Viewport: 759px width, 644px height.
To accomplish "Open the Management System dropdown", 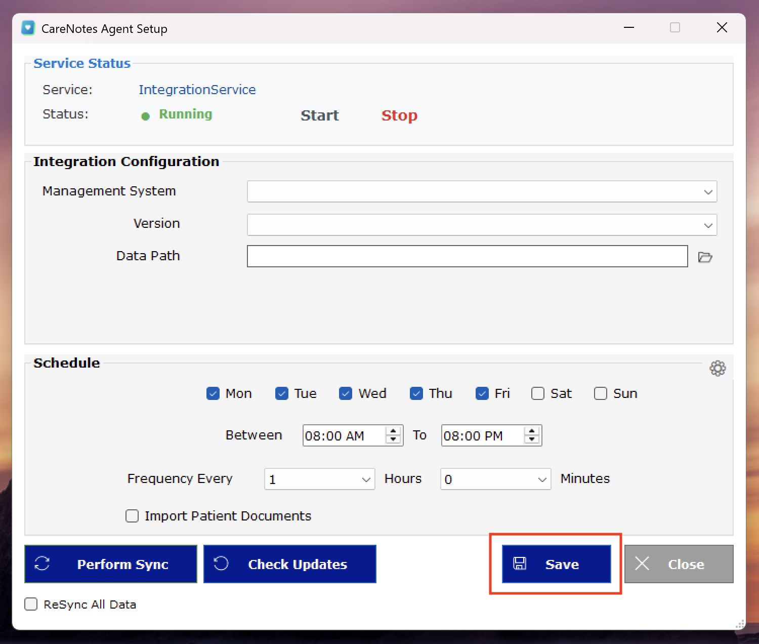I will (482, 191).
